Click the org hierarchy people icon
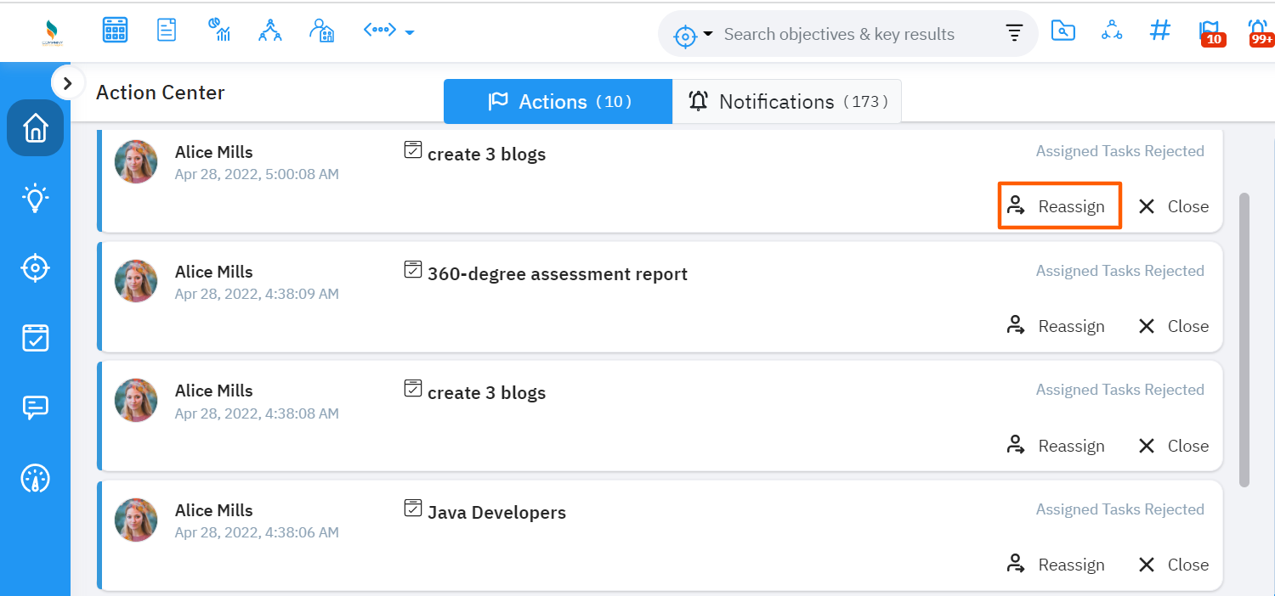The width and height of the screenshot is (1275, 596). (270, 31)
